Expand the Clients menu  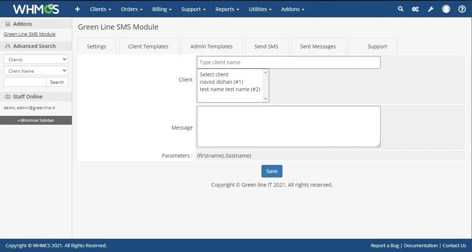(100, 9)
